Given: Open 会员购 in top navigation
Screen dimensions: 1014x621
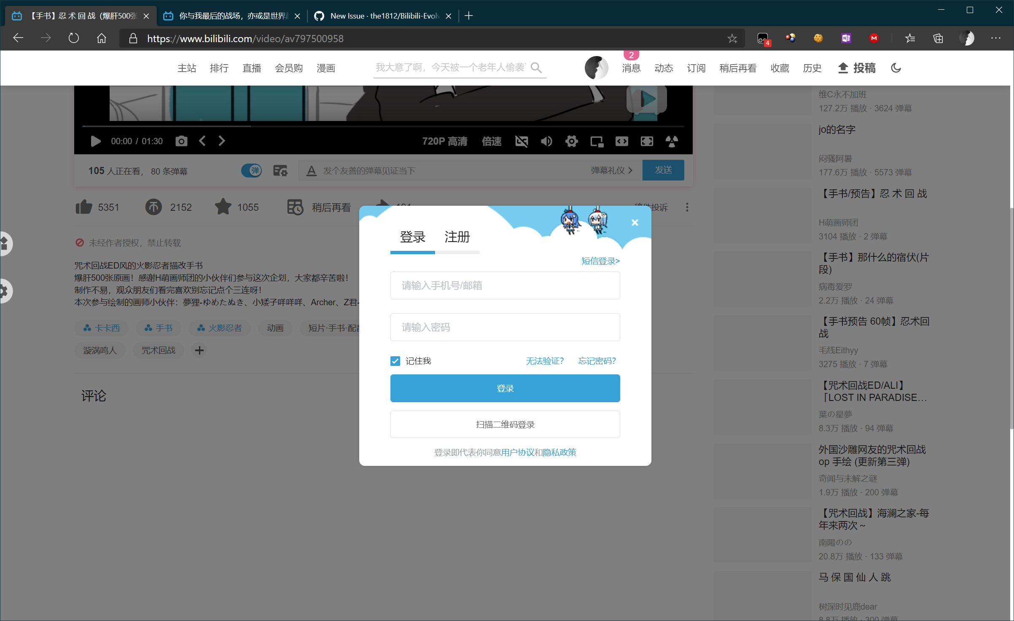Looking at the screenshot, I should point(289,68).
